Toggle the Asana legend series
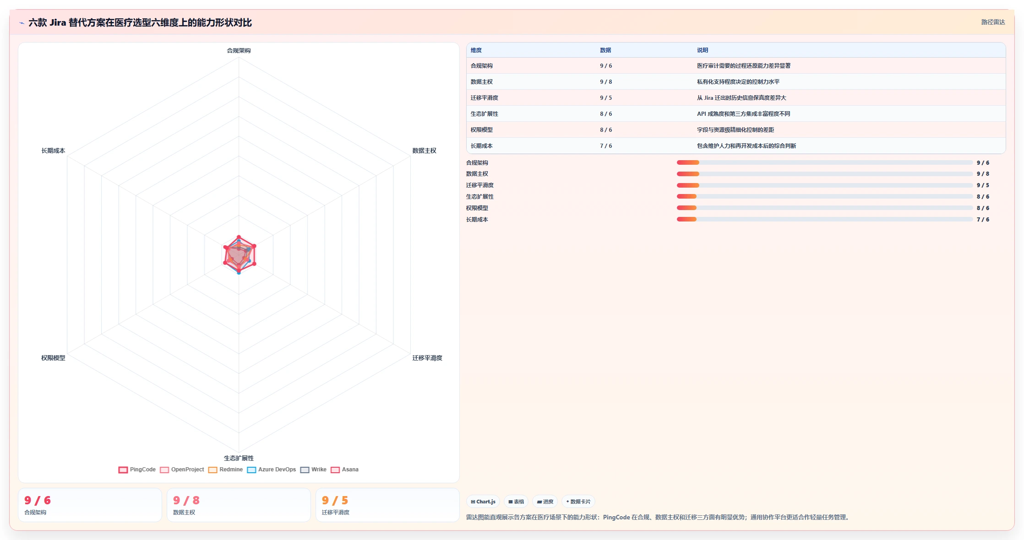This screenshot has height=540, width=1024. tap(344, 470)
